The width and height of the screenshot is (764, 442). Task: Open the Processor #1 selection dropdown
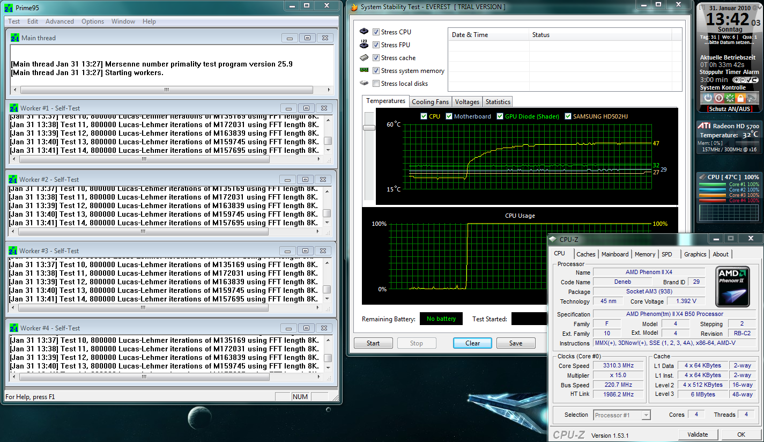pyautogui.click(x=622, y=415)
